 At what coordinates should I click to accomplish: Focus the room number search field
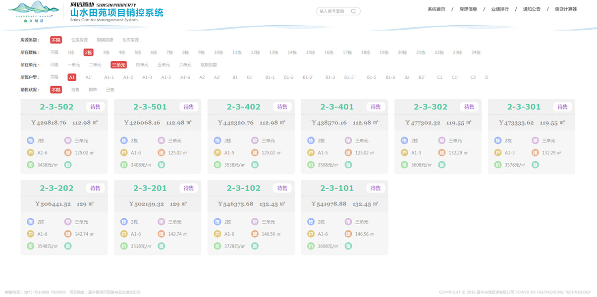[x=333, y=11]
